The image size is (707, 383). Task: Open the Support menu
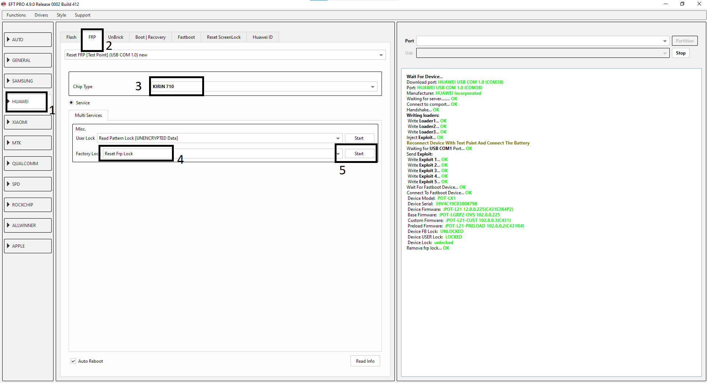click(83, 15)
